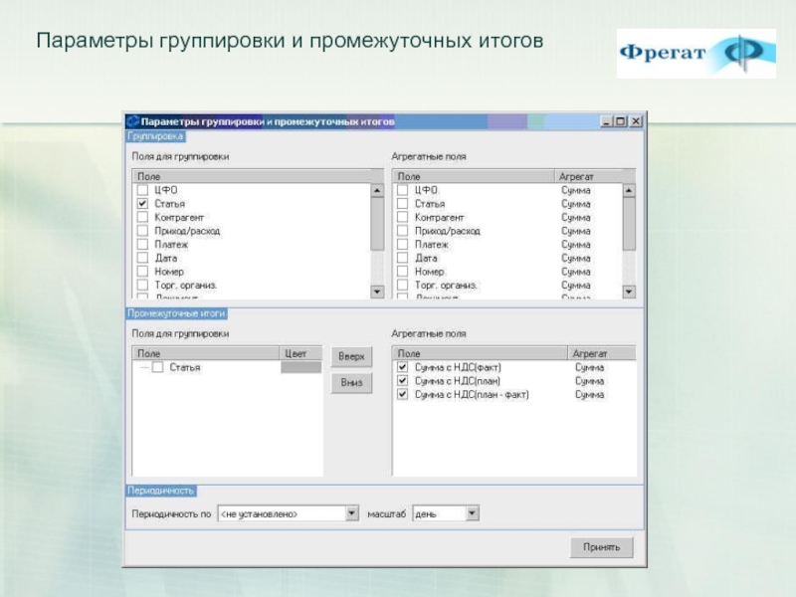Check Контрагент in the grouping fields list

(142, 217)
